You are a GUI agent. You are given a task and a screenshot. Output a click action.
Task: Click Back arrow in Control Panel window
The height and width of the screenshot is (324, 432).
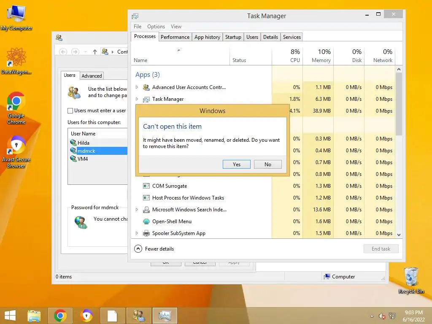(63, 52)
